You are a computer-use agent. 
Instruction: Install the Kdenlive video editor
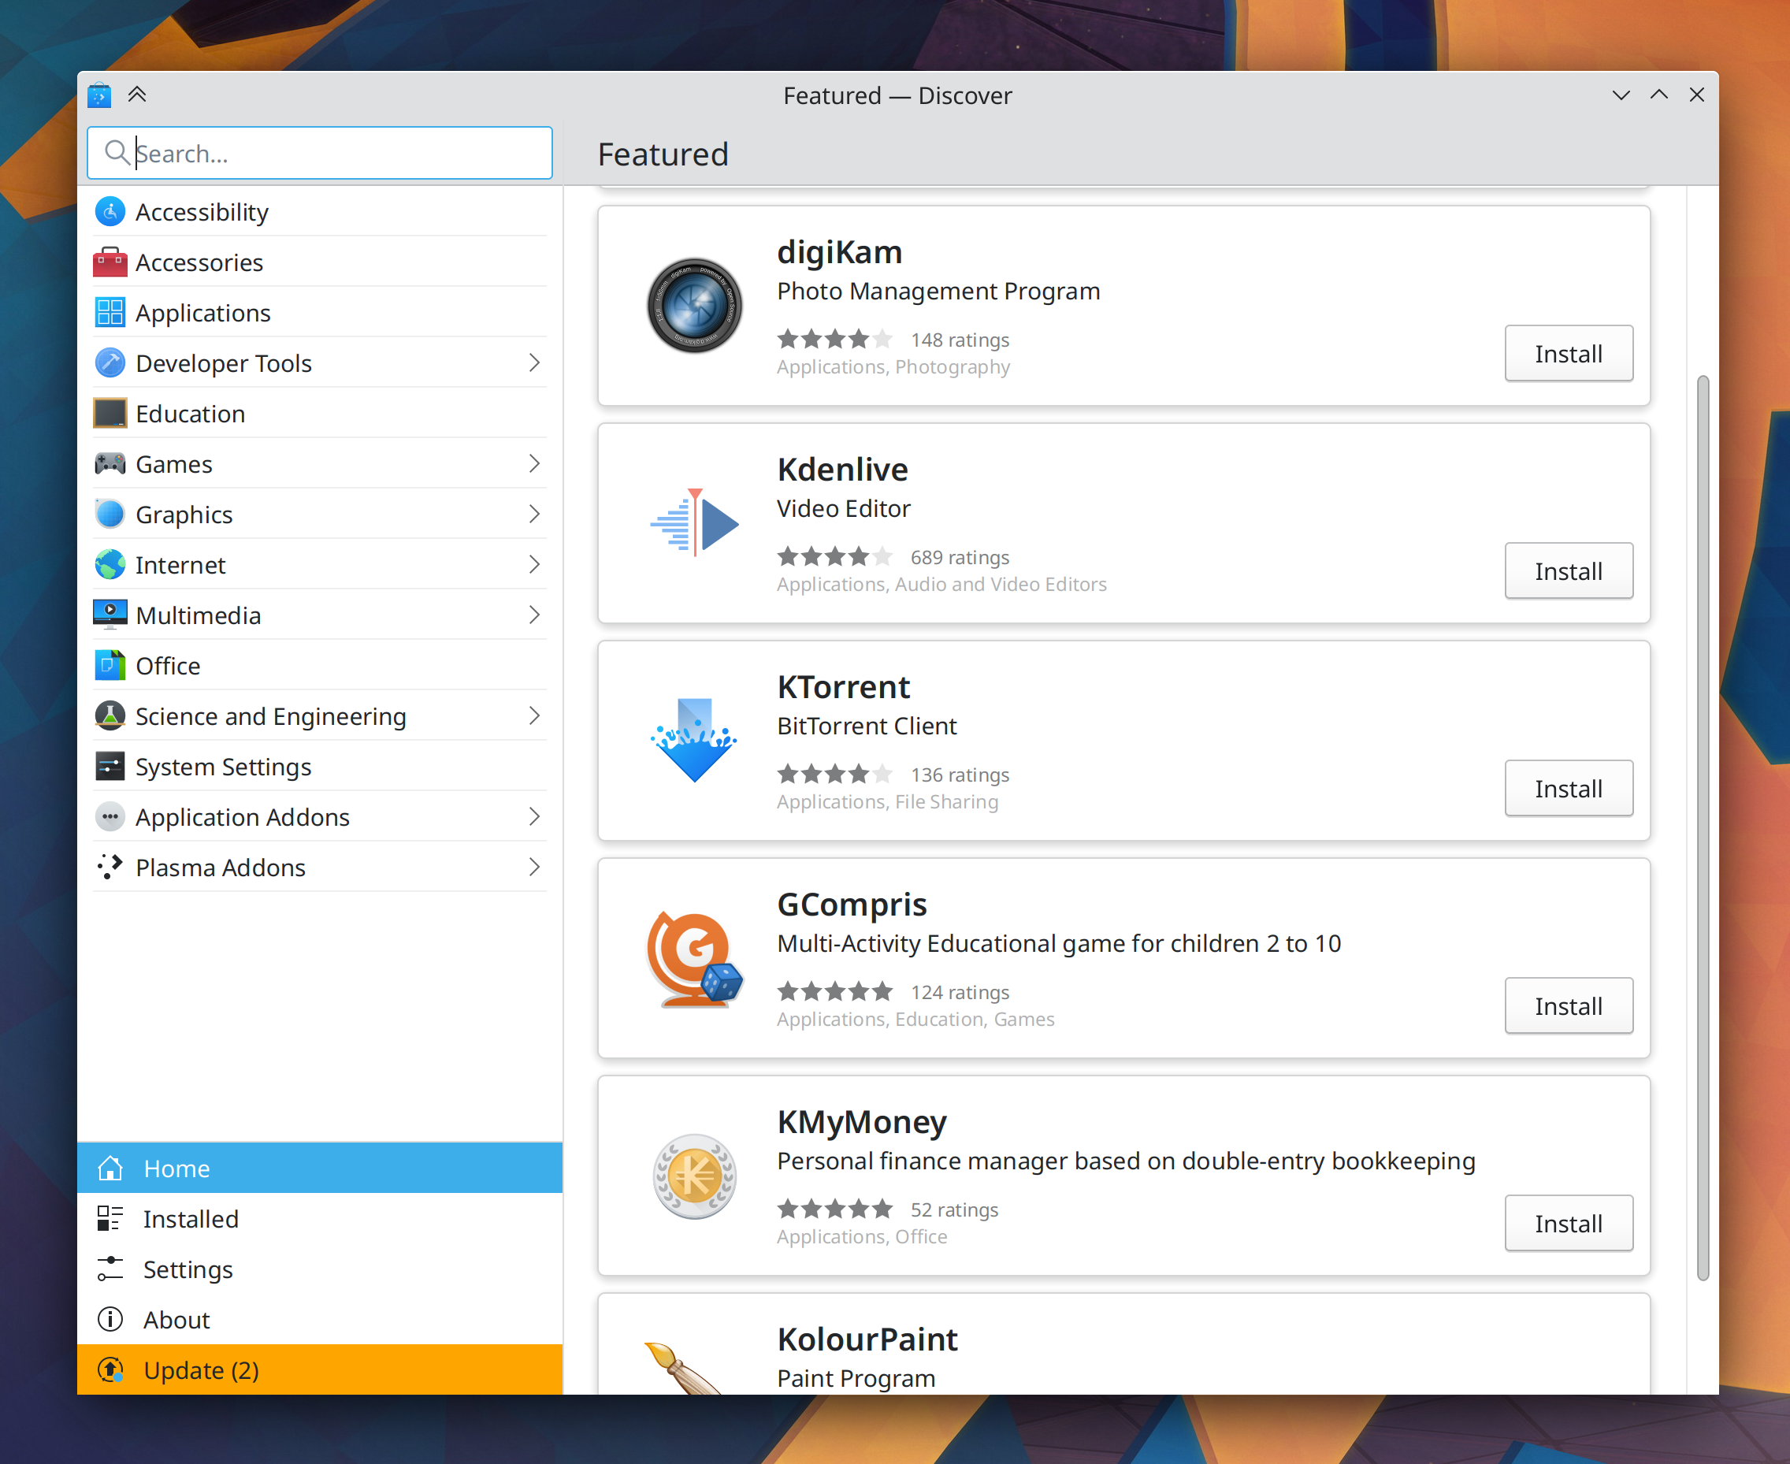pyautogui.click(x=1567, y=571)
